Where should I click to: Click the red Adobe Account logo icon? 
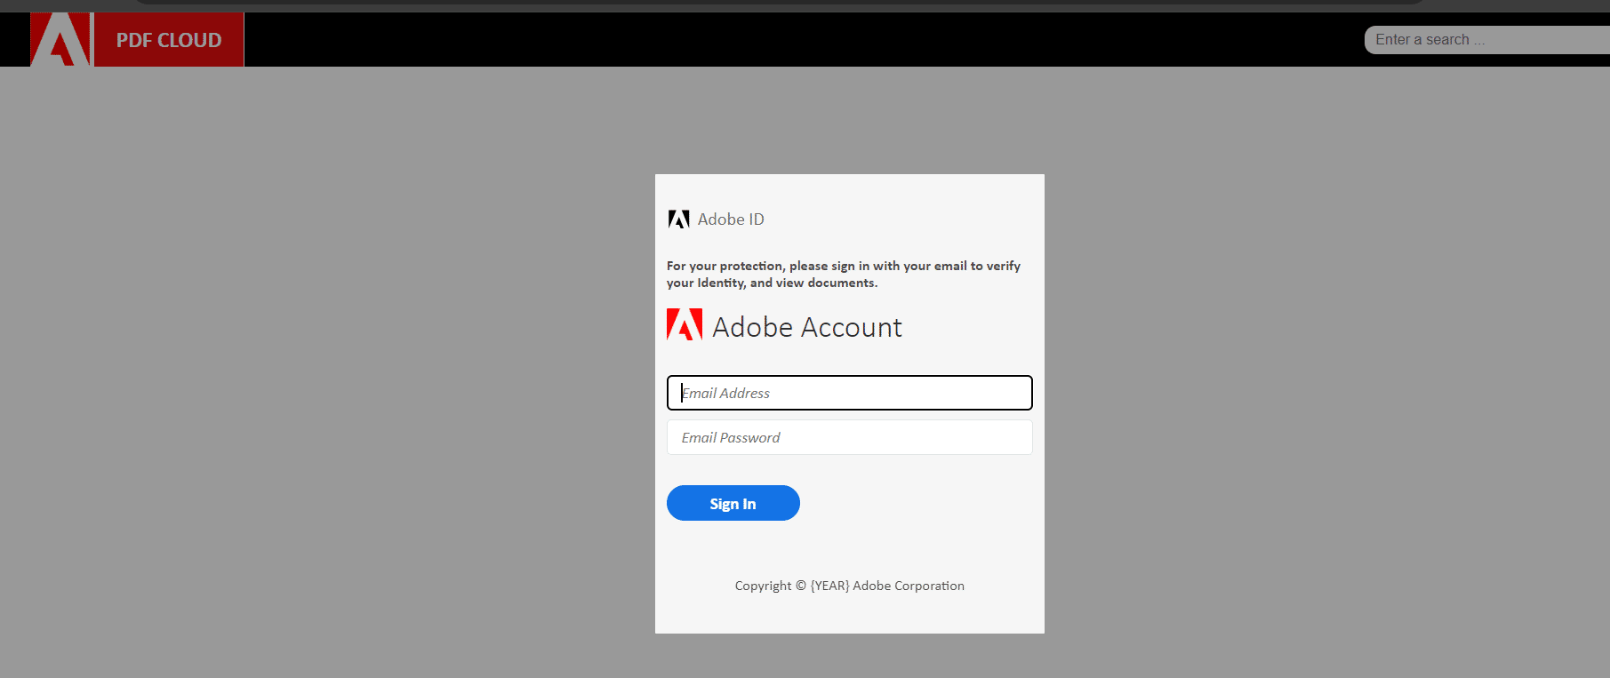pyautogui.click(x=685, y=325)
